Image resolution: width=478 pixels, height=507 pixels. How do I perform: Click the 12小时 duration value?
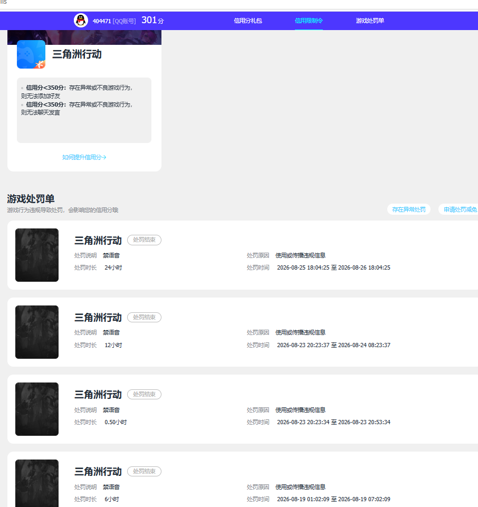pos(113,345)
